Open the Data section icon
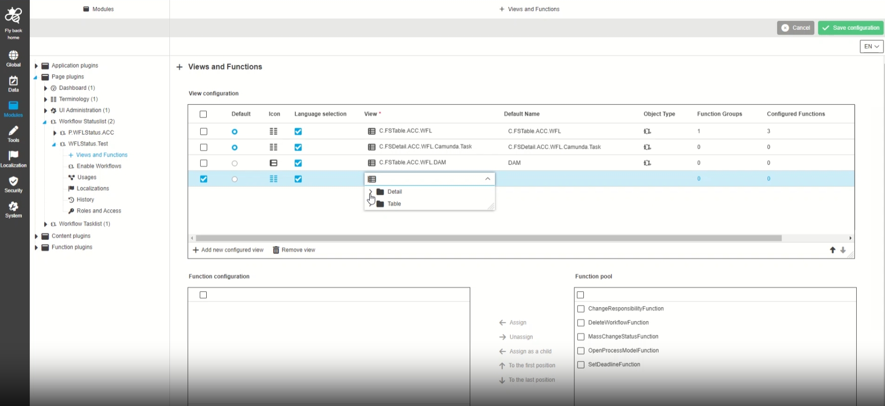Screen dimensions: 885x406 point(13,81)
